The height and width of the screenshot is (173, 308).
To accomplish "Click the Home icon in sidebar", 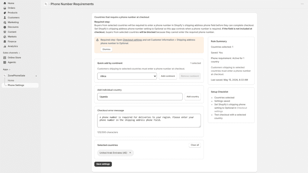I will click(x=5, y=3).
